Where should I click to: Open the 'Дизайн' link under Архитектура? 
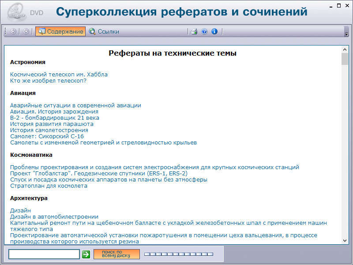[x=20, y=211]
